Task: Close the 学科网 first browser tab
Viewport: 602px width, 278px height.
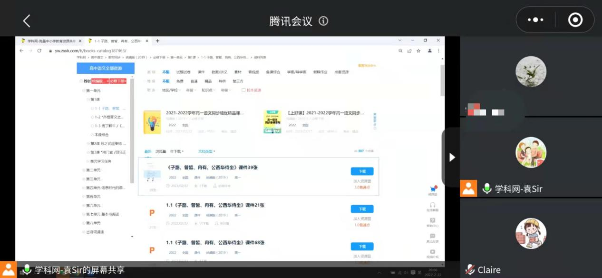Action: click(80, 41)
